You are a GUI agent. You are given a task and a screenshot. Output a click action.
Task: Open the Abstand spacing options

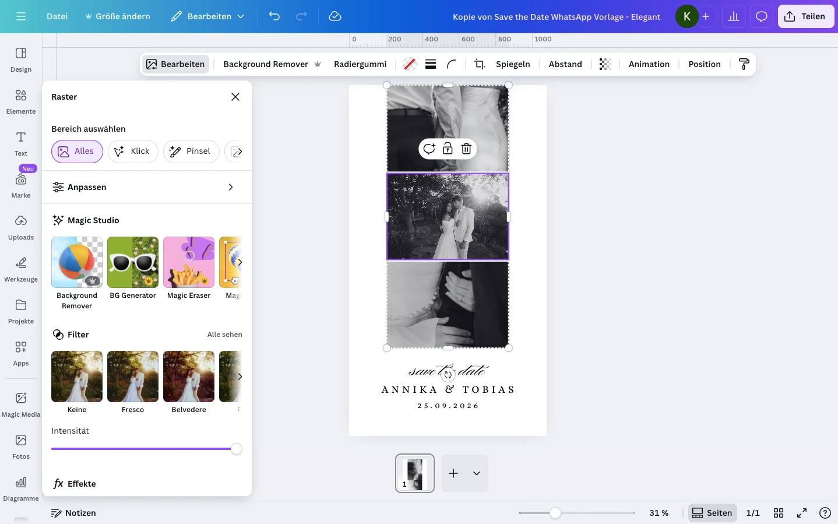coord(565,64)
